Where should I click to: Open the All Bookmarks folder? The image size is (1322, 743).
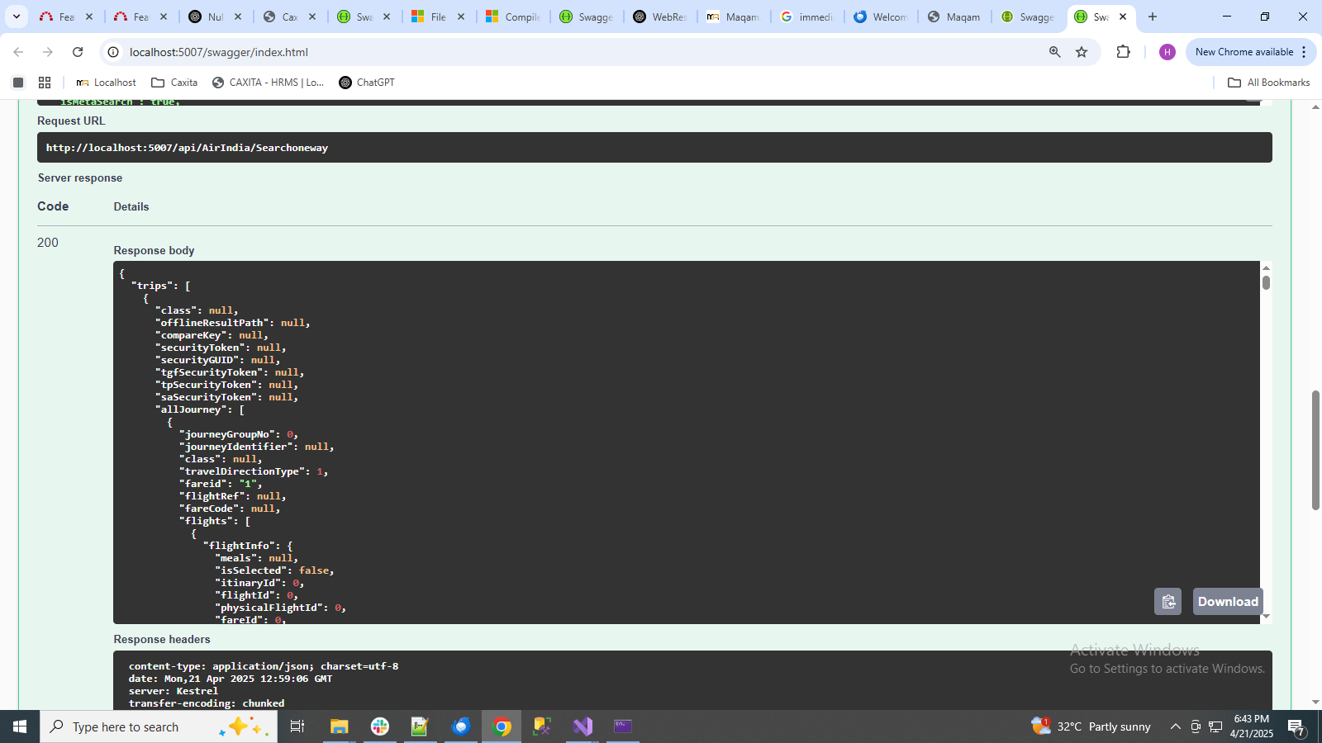pyautogui.click(x=1268, y=83)
